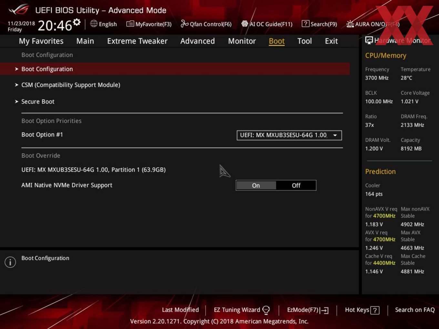Image resolution: width=439 pixels, height=329 pixels.
Task: Open Qfan Control fan icon
Action: pyautogui.click(x=184, y=24)
